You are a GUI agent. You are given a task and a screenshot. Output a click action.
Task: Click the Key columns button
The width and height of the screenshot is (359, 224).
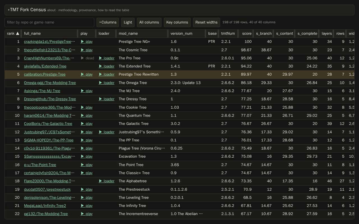177,22
